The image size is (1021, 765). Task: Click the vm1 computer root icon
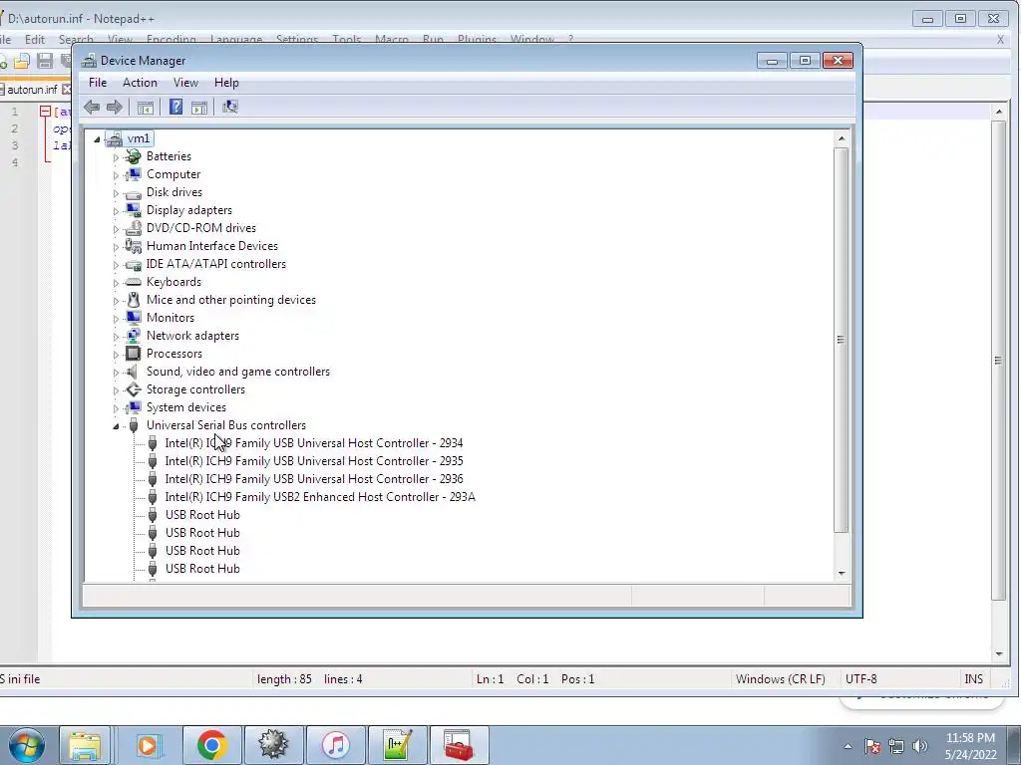pos(114,138)
